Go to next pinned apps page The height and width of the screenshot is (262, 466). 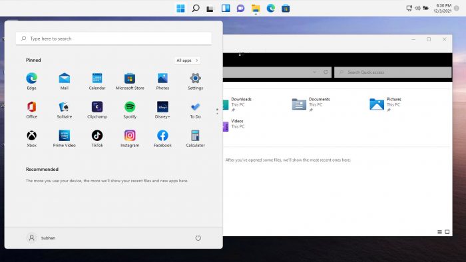(x=217, y=113)
